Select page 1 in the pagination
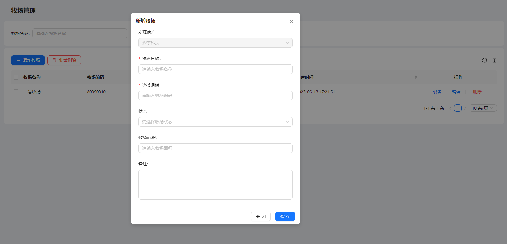 pos(458,108)
